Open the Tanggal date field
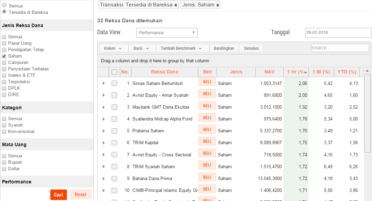The image size is (372, 201). pos(338,32)
